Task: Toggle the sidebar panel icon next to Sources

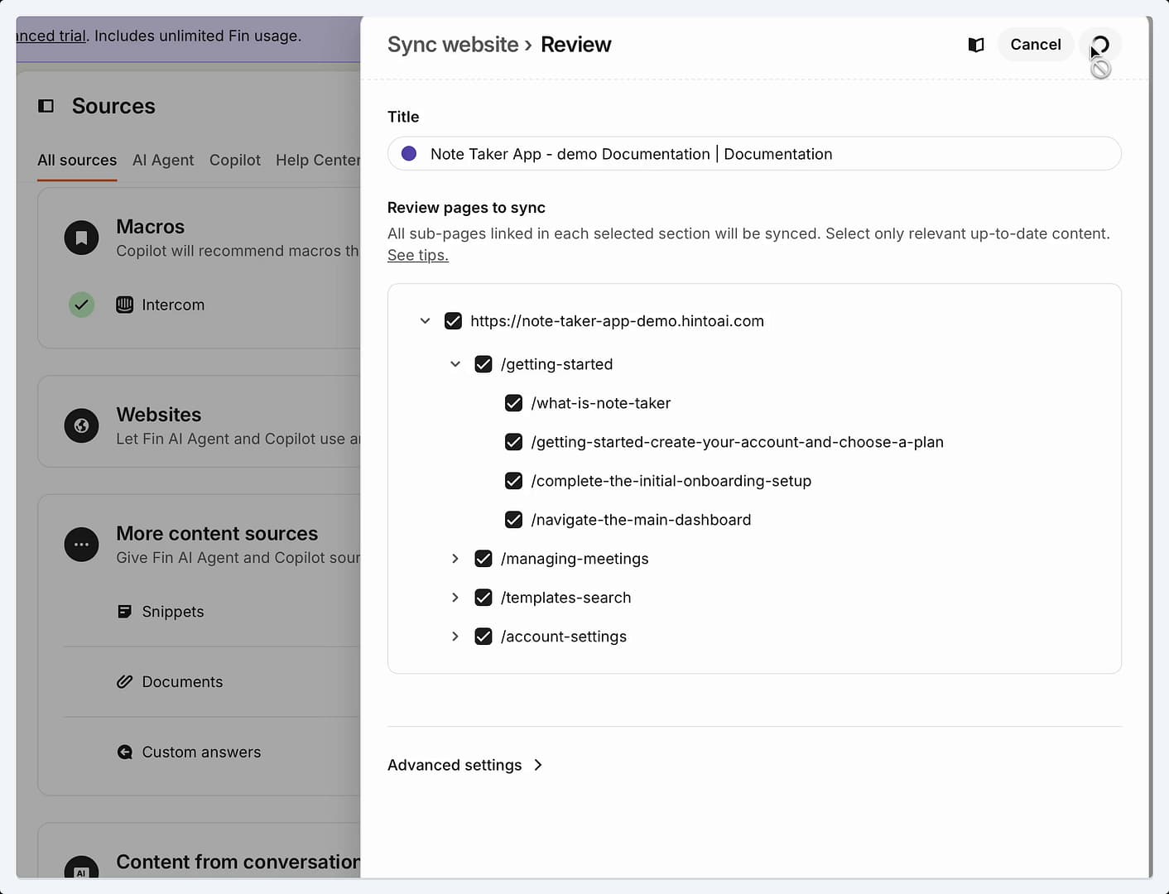Action: click(46, 106)
